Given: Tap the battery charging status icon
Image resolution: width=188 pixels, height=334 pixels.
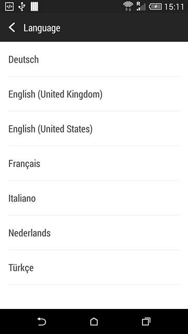Looking at the screenshot, I should click(x=156, y=7).
